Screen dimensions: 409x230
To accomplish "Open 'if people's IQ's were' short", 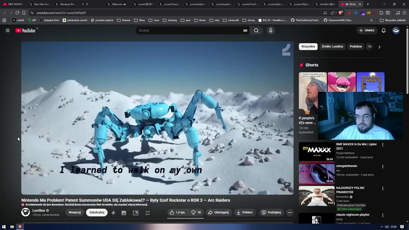I will point(308,93).
